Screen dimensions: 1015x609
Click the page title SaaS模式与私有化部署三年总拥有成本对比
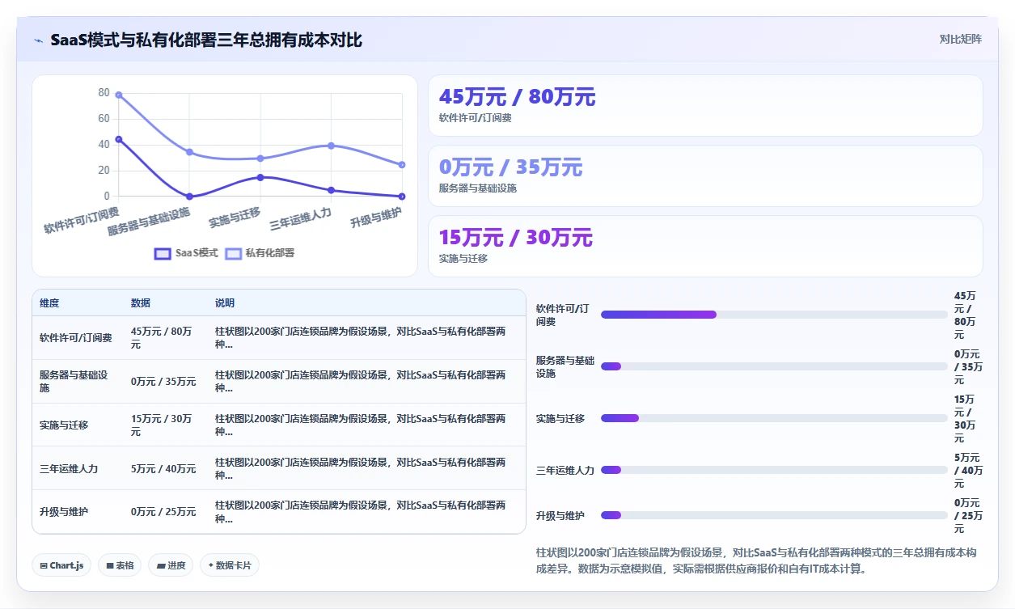(206, 40)
